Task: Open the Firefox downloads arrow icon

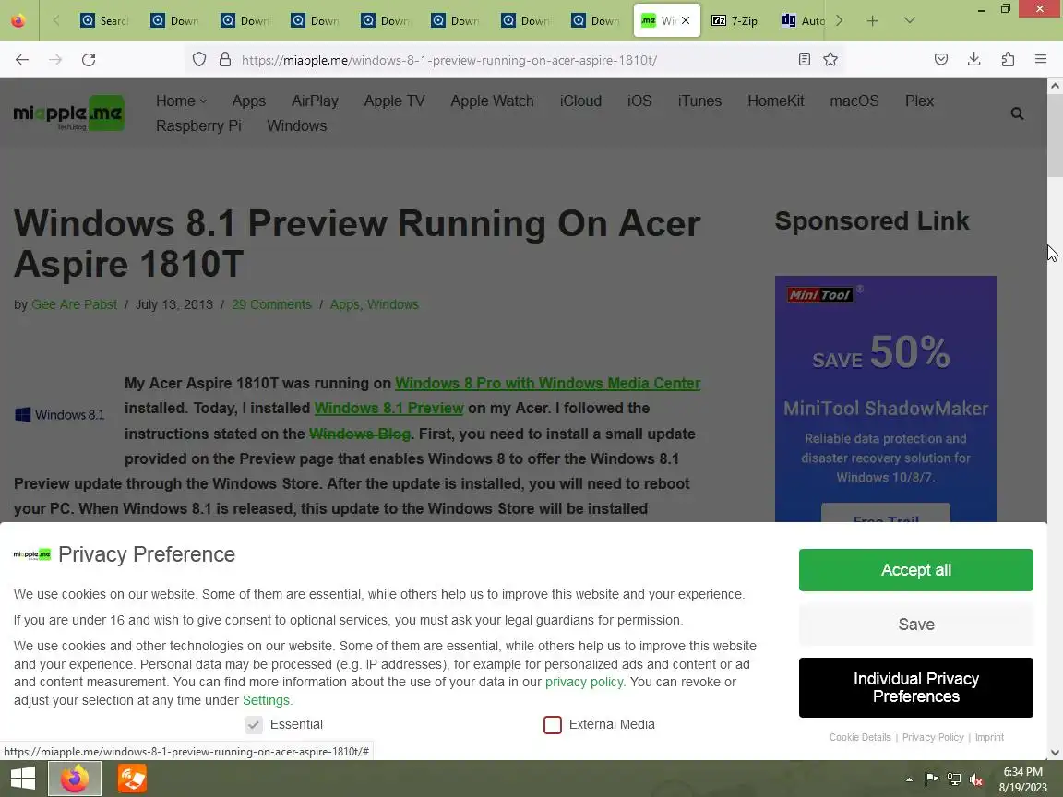Action: [x=974, y=60]
